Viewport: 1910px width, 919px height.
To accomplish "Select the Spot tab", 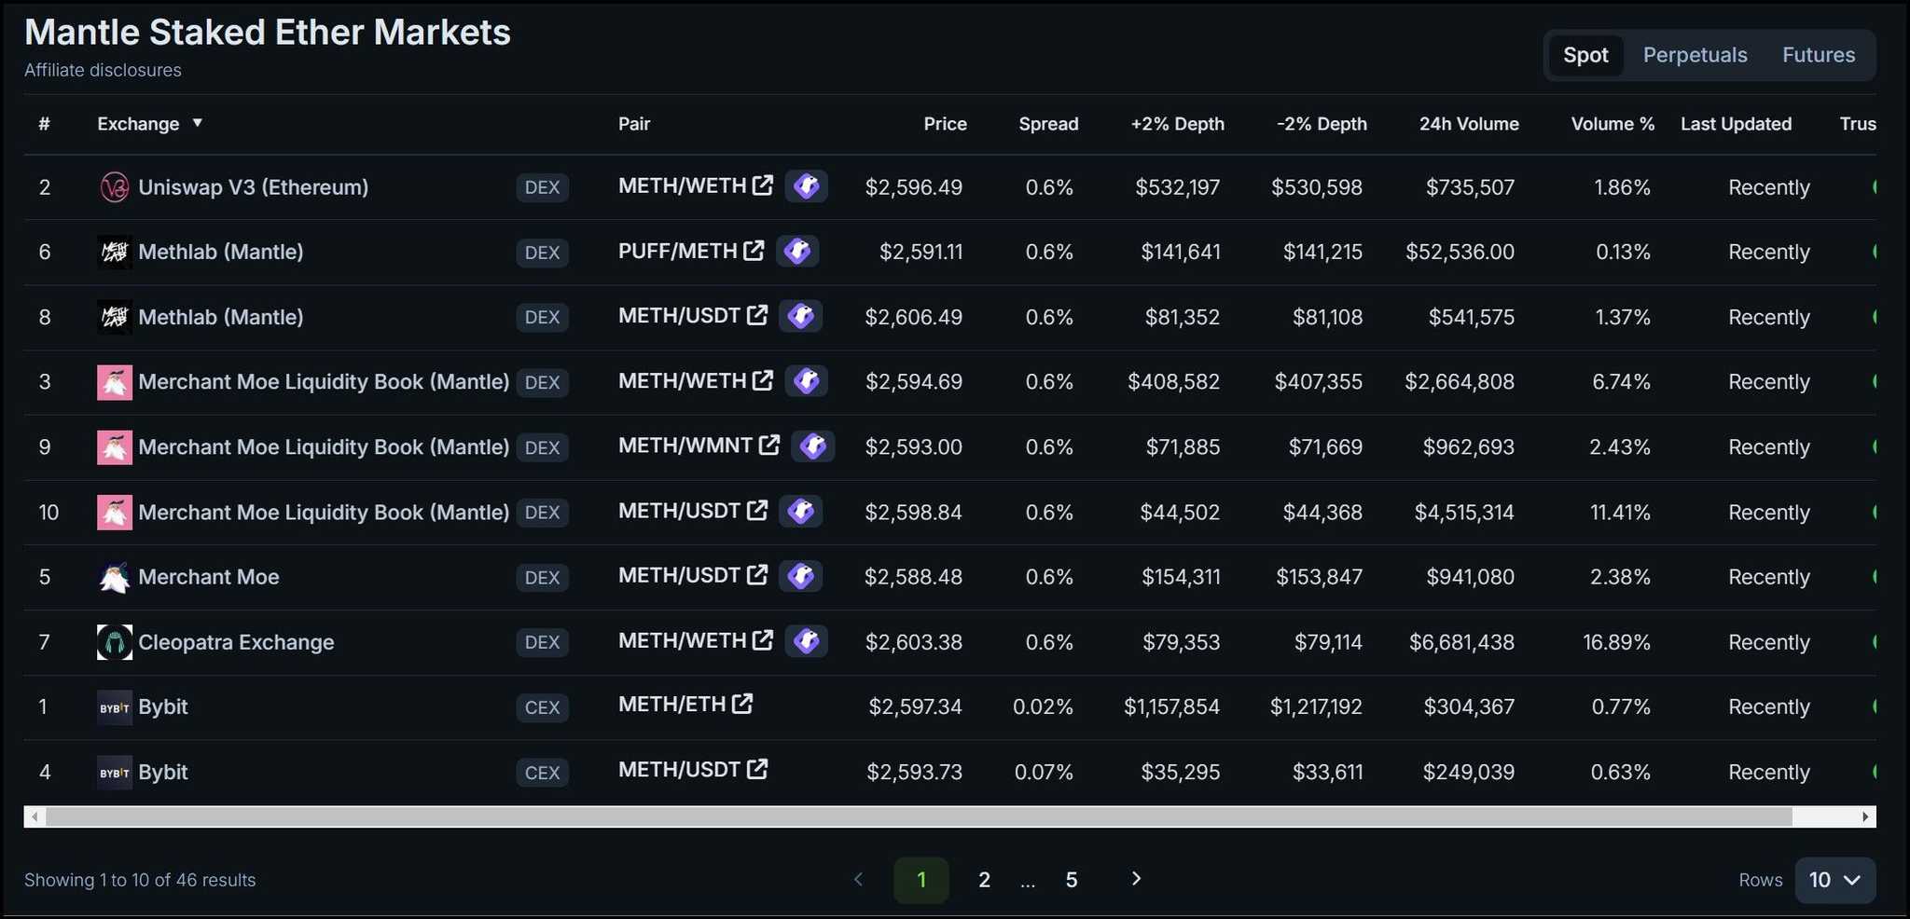I will [x=1585, y=55].
